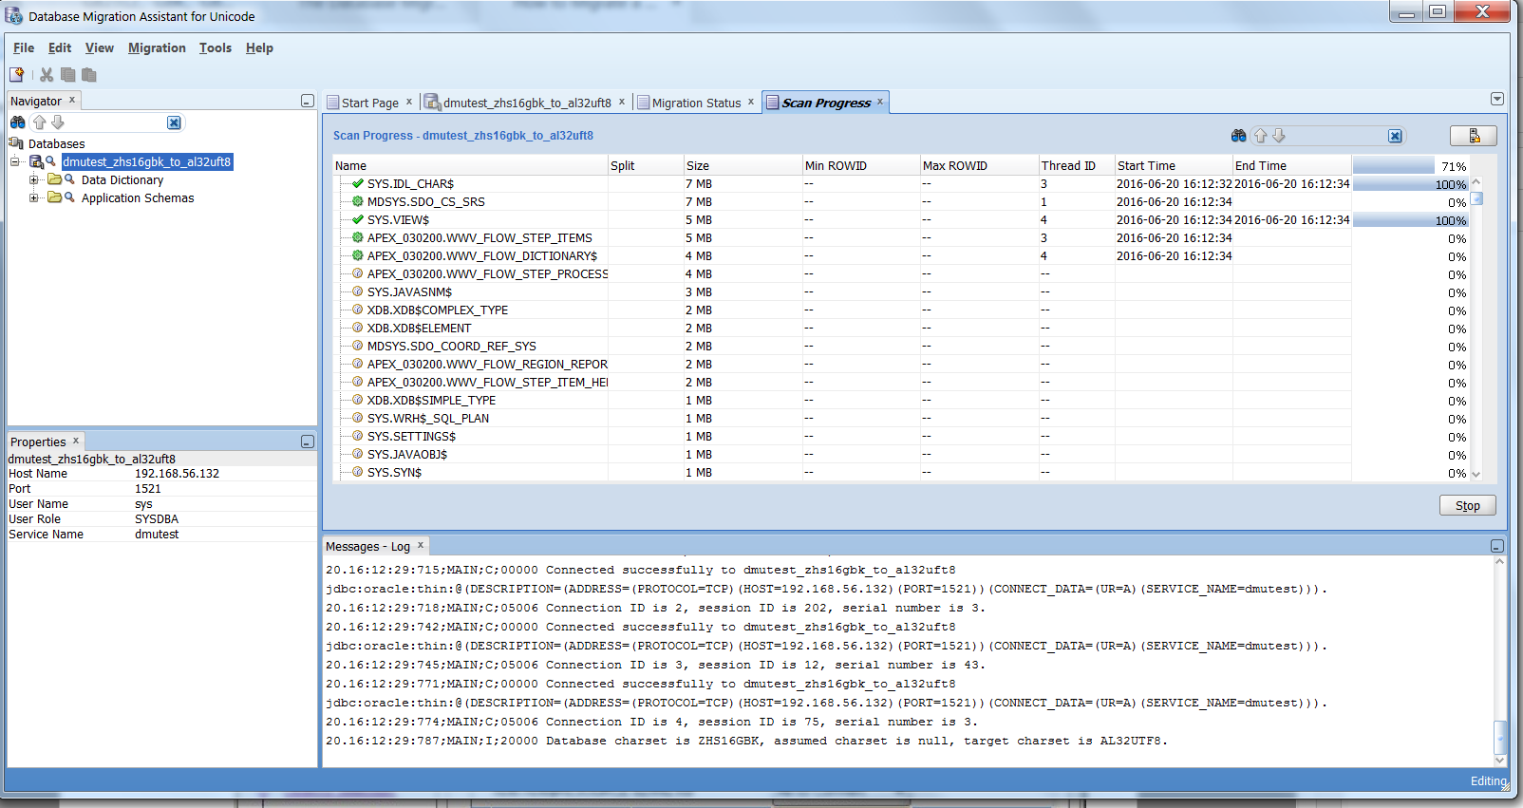Click the 100% progress bar for SYS.IDL_CHAR$
This screenshot has width=1523, height=808.
point(1411,183)
